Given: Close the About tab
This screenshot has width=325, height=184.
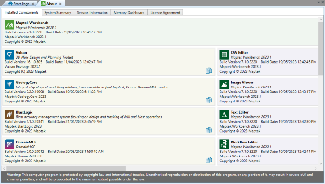Looking at the screenshot, I should [60, 4].
